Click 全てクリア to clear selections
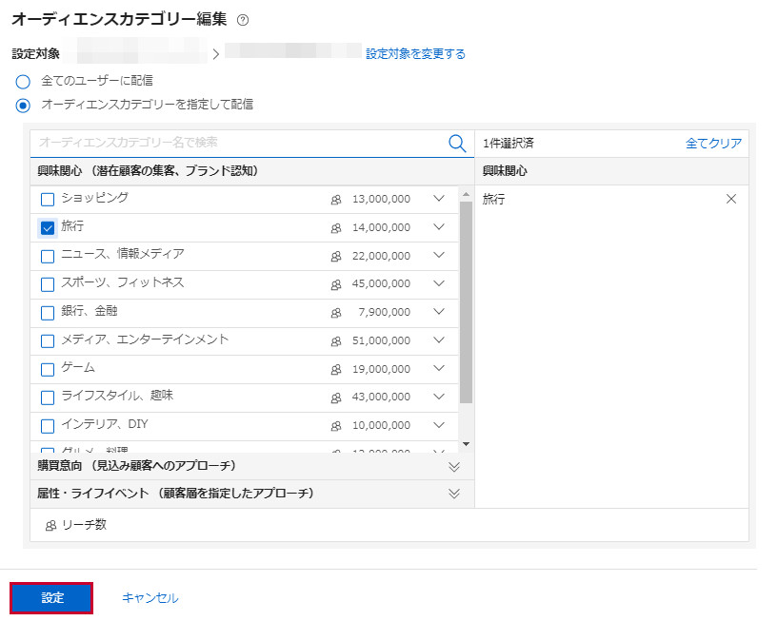This screenshot has height=621, width=778. pos(713,144)
